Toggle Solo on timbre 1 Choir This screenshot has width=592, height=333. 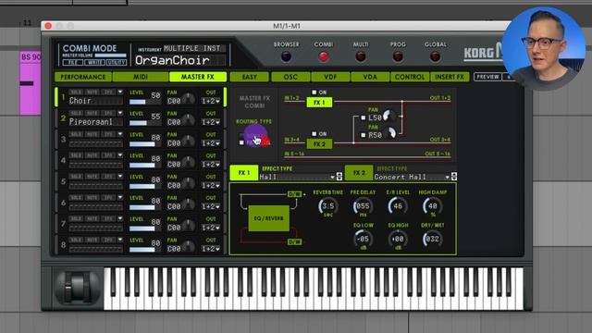coord(76,92)
